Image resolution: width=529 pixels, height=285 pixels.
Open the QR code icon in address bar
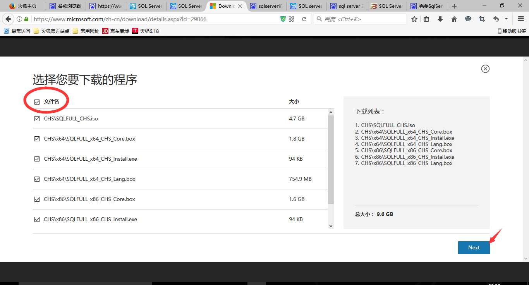click(292, 19)
